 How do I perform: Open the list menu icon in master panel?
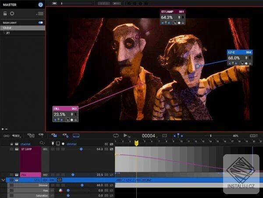click(x=40, y=14)
